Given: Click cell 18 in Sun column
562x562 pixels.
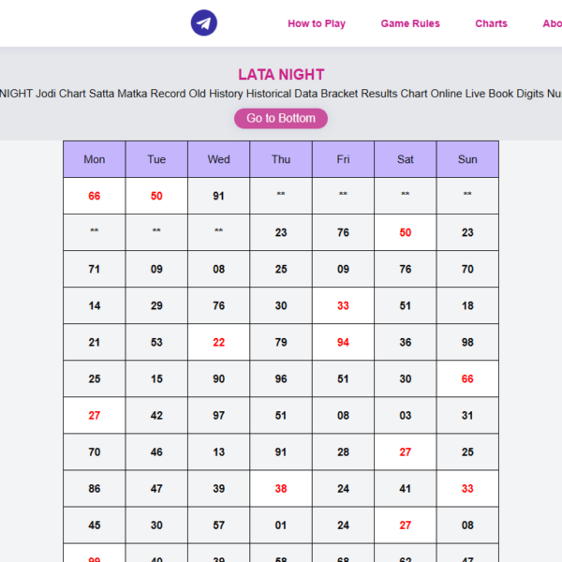Looking at the screenshot, I should 467,305.
